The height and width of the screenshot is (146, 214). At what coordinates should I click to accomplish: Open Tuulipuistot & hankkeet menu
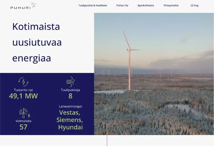[x=93, y=5]
